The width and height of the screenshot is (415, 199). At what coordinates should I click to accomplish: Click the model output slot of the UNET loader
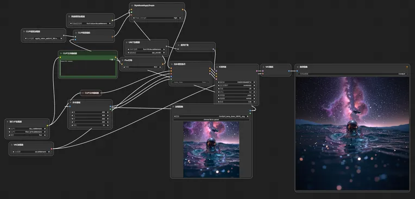(x=166, y=46)
